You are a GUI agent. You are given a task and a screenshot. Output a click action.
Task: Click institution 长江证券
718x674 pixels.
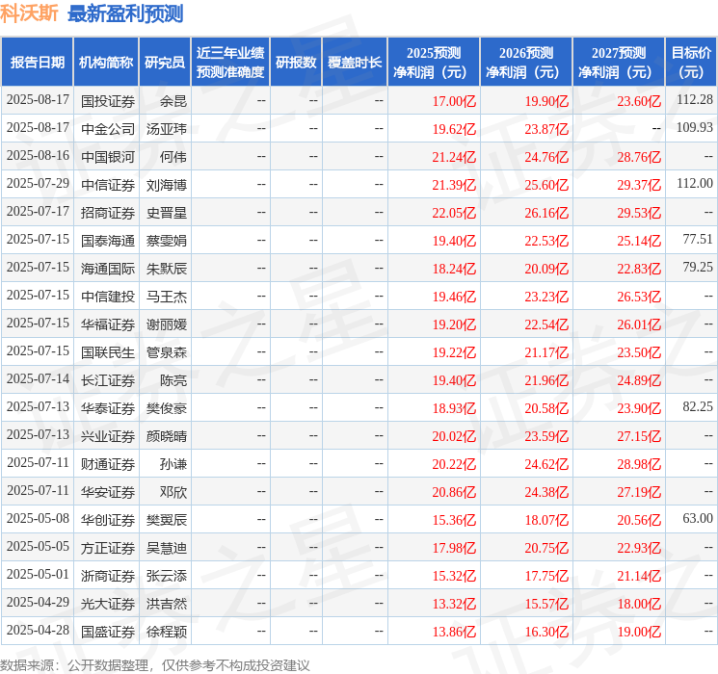tap(108, 379)
